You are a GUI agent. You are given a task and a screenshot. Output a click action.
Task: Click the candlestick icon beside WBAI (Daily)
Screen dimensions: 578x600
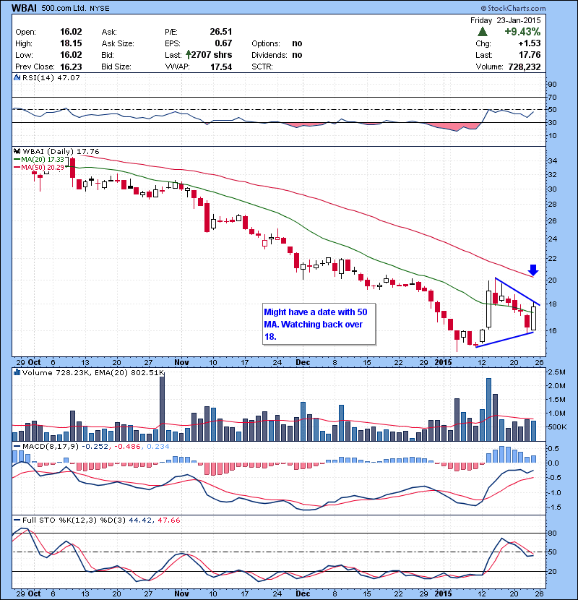pos(17,151)
